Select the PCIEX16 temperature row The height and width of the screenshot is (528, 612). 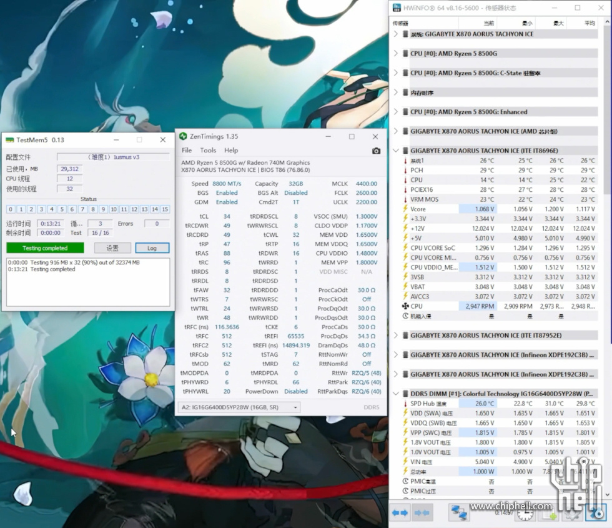[499, 189]
